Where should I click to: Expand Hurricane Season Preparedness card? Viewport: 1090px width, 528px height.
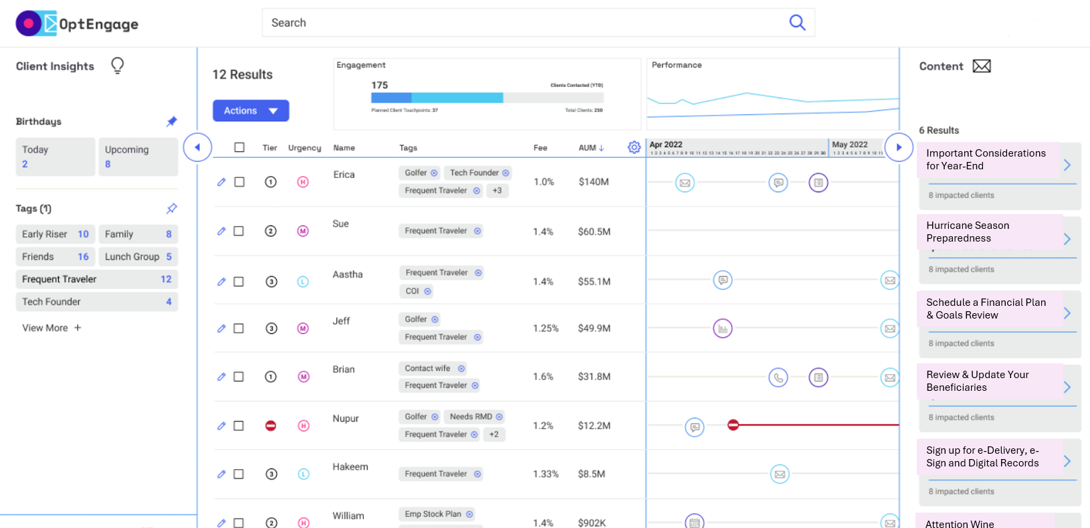point(1067,239)
